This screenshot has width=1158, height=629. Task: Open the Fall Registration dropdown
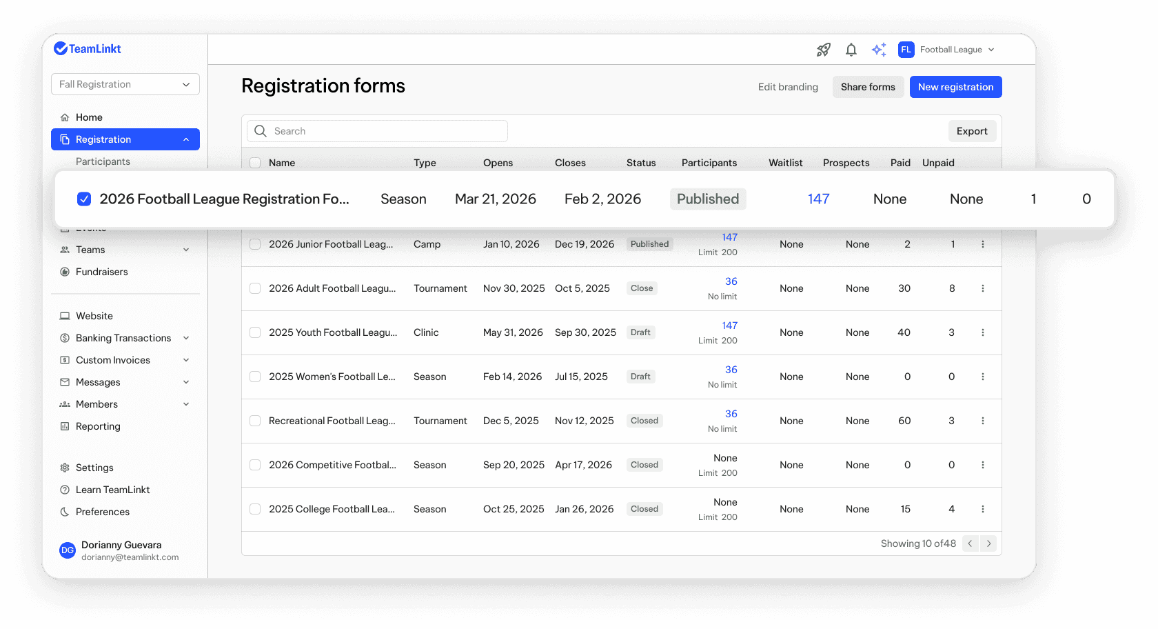(x=125, y=83)
